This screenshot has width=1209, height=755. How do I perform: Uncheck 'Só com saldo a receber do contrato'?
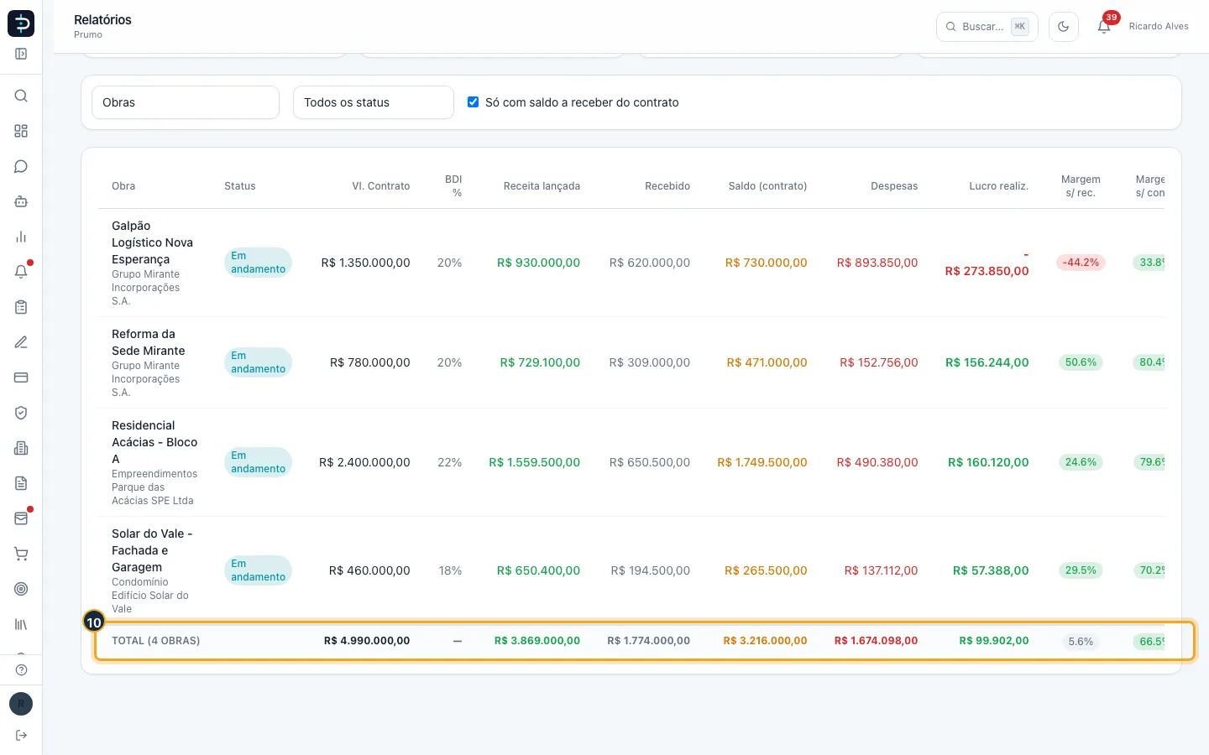[x=474, y=102]
